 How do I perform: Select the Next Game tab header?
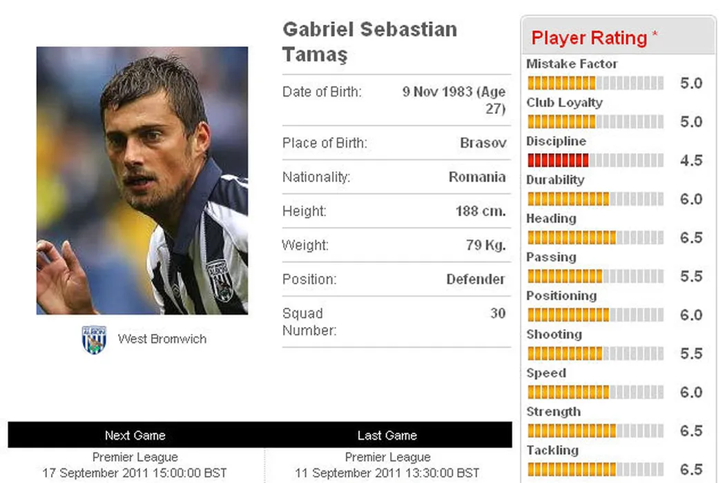click(x=135, y=435)
